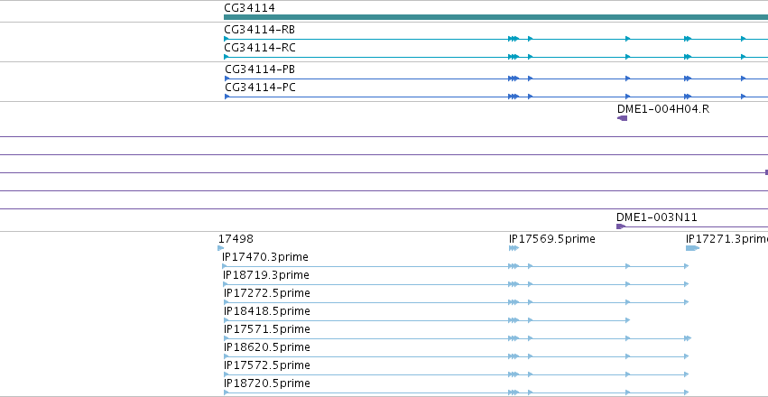Select the IP18720.5prime label
The image size is (768, 397).
pyautogui.click(x=267, y=383)
